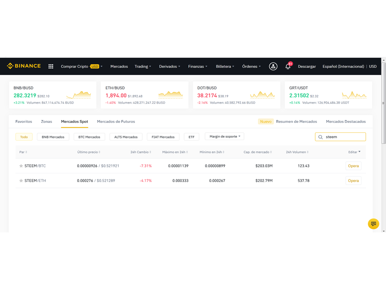Open the chat support bubble icon
386x289 pixels.
pos(374,224)
